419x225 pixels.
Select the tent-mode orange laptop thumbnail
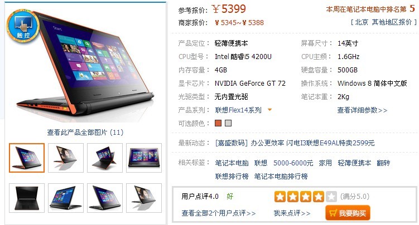pos(105,158)
